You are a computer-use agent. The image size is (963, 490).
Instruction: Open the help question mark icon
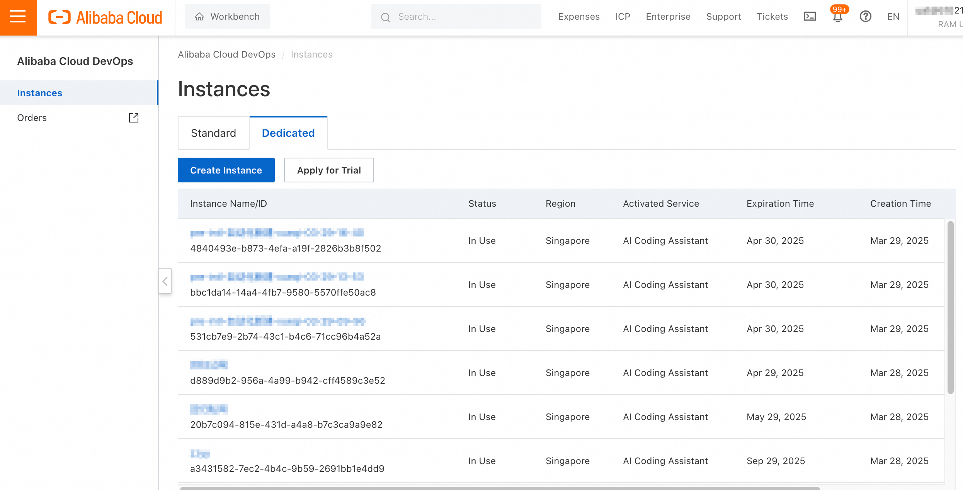coord(865,17)
